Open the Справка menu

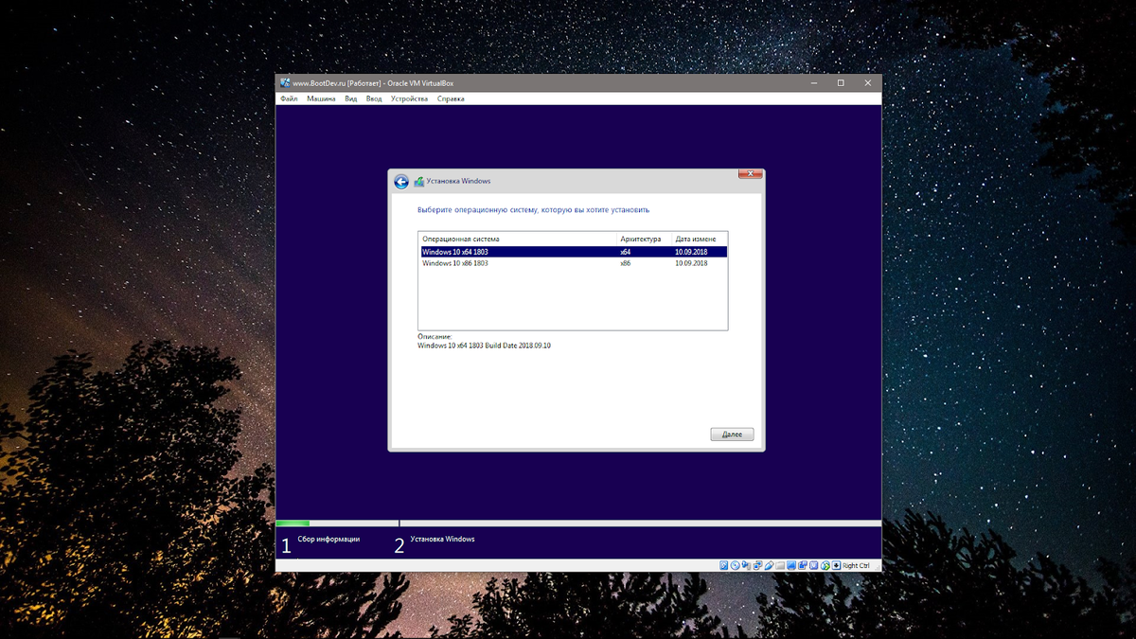[x=451, y=98]
